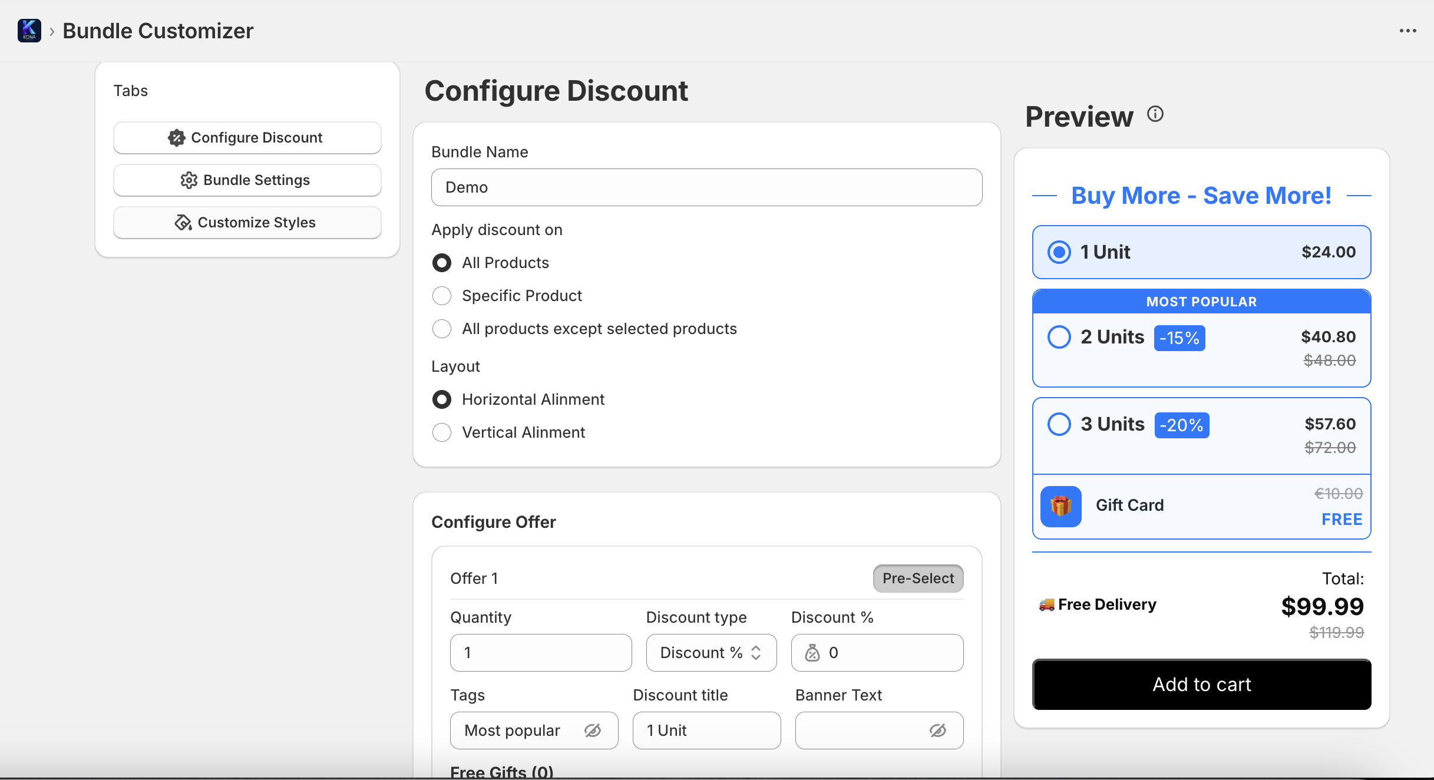The height and width of the screenshot is (780, 1434).
Task: Toggle visibility eye icon in Tags field
Action: tap(592, 731)
